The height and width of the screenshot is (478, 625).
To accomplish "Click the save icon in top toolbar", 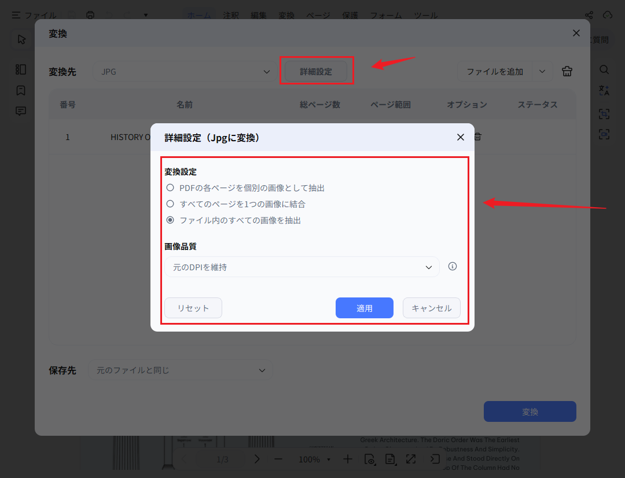I will (71, 15).
